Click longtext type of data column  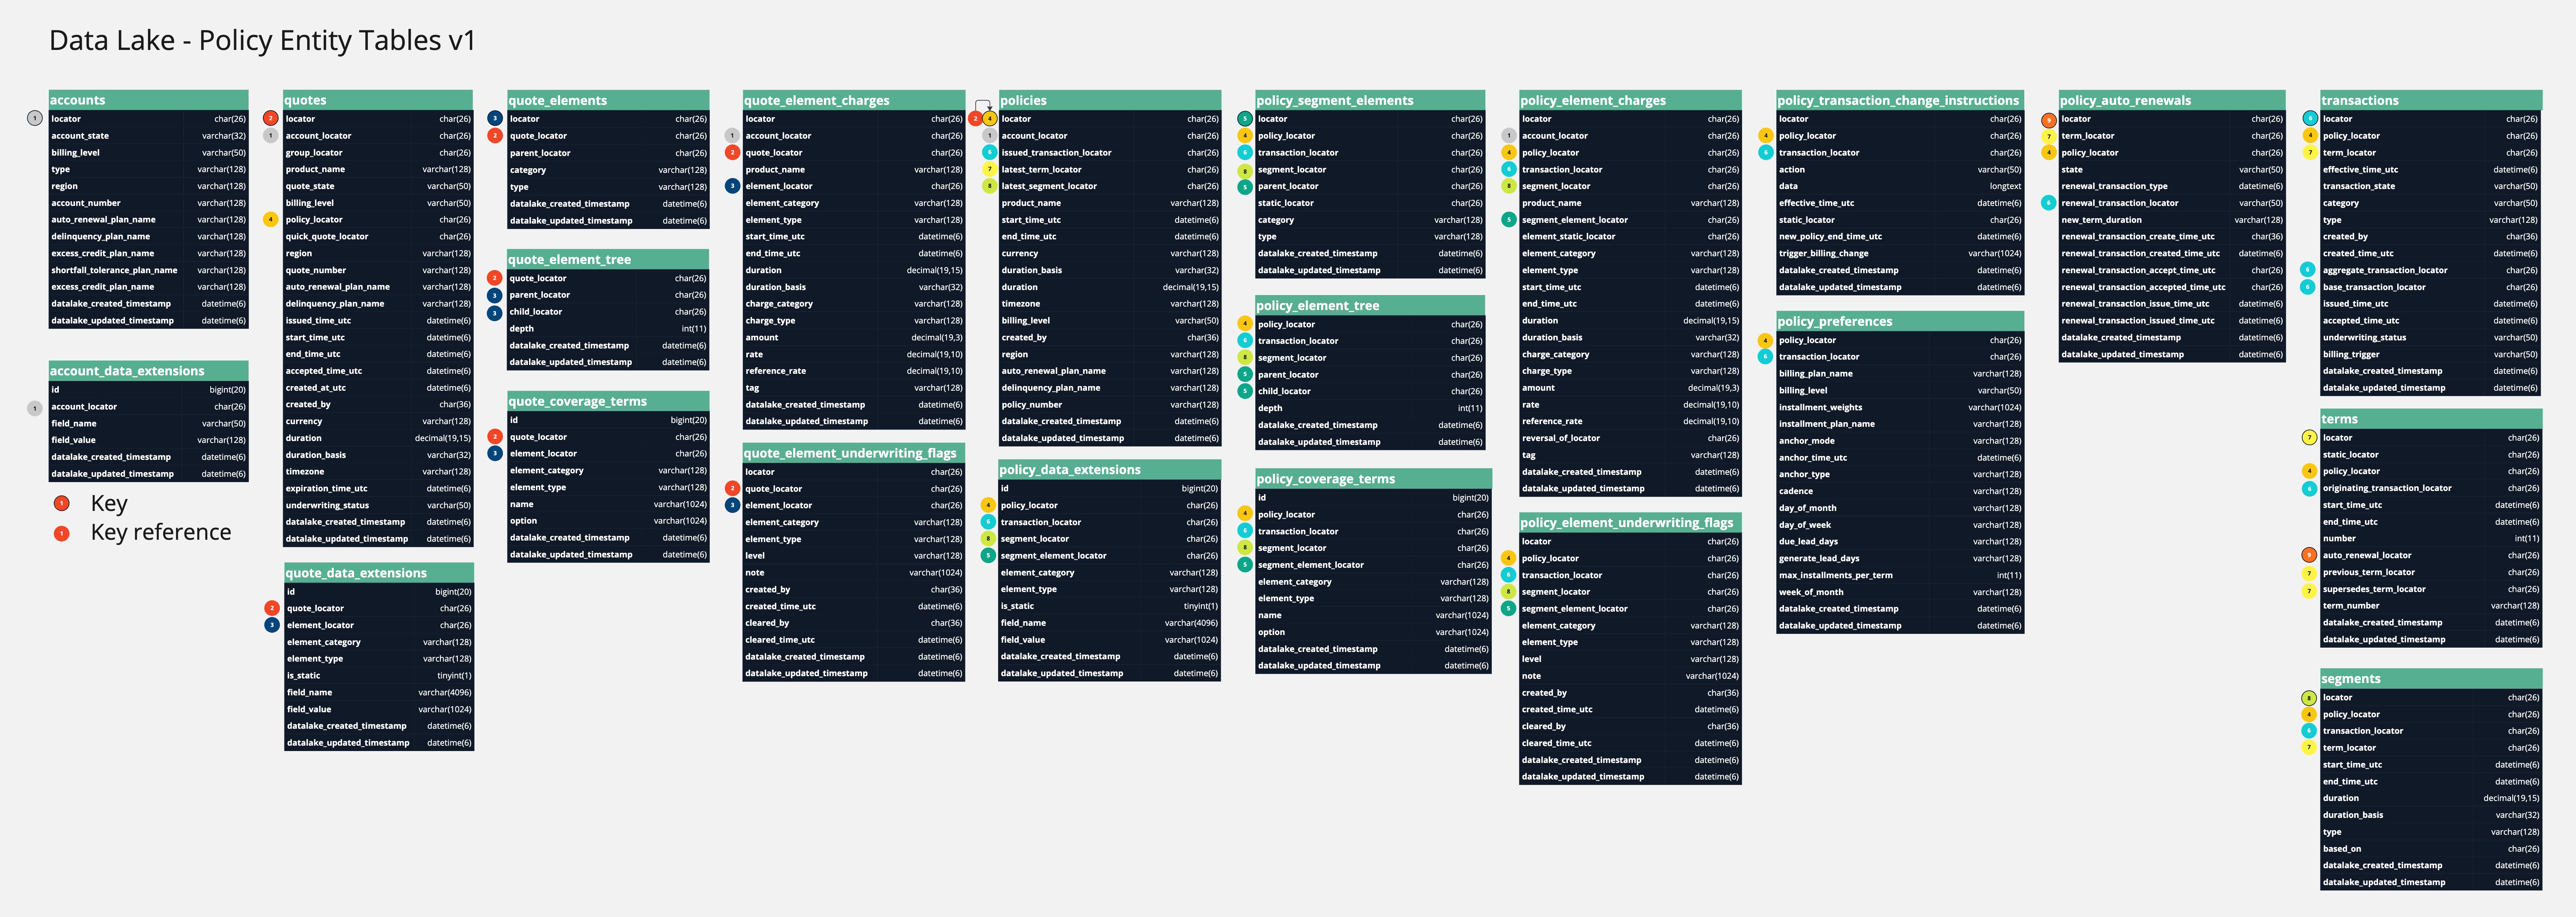click(x=2005, y=187)
